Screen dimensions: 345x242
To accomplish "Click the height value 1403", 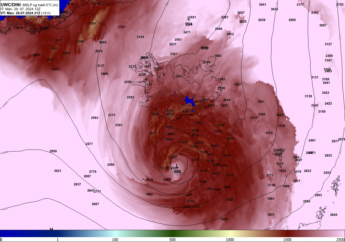I will point(182,142).
